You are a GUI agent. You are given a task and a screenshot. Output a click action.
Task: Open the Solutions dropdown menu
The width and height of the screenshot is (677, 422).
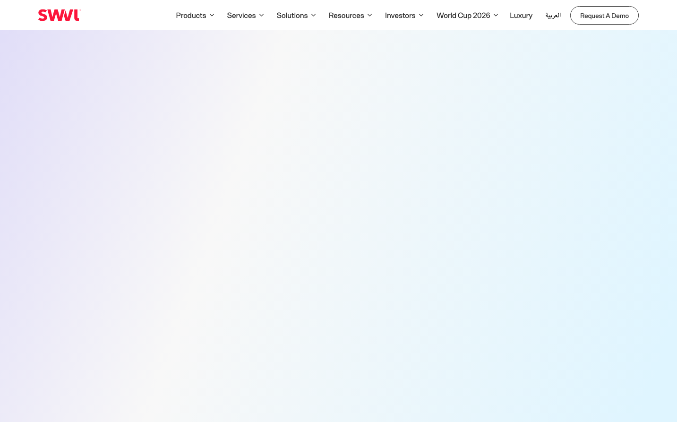292,15
